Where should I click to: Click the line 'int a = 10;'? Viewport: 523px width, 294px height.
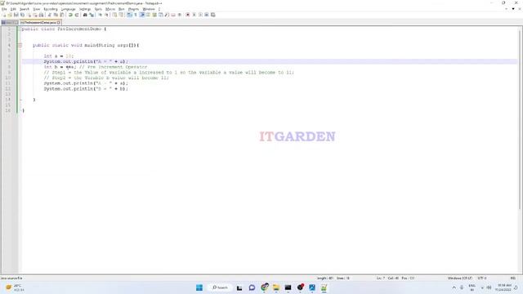pyautogui.click(x=59, y=56)
